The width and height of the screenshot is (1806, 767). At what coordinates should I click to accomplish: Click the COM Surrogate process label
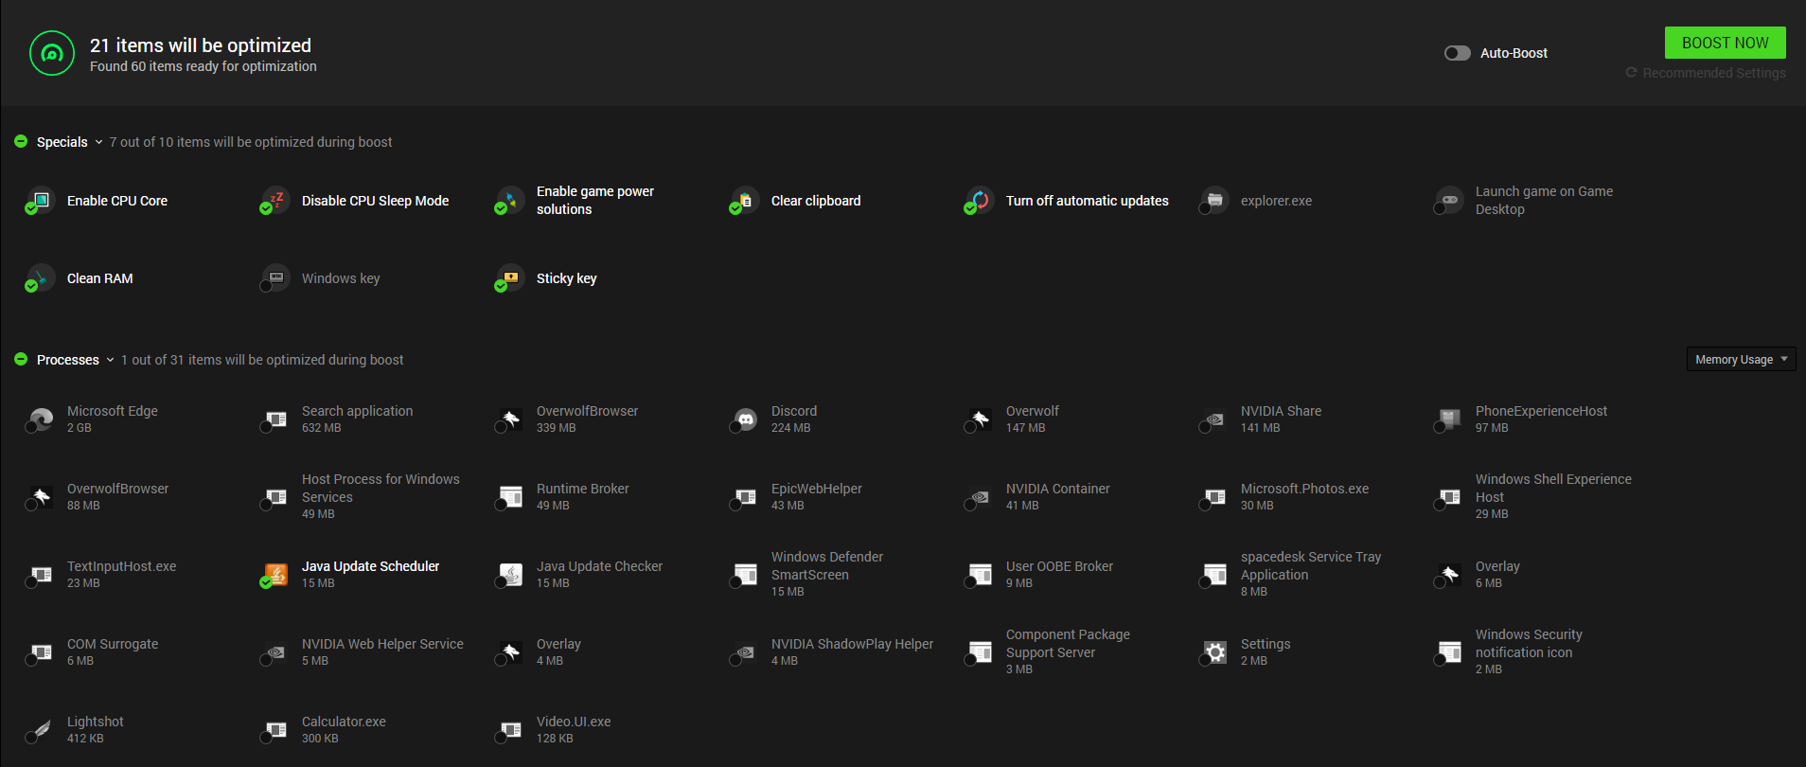113,644
